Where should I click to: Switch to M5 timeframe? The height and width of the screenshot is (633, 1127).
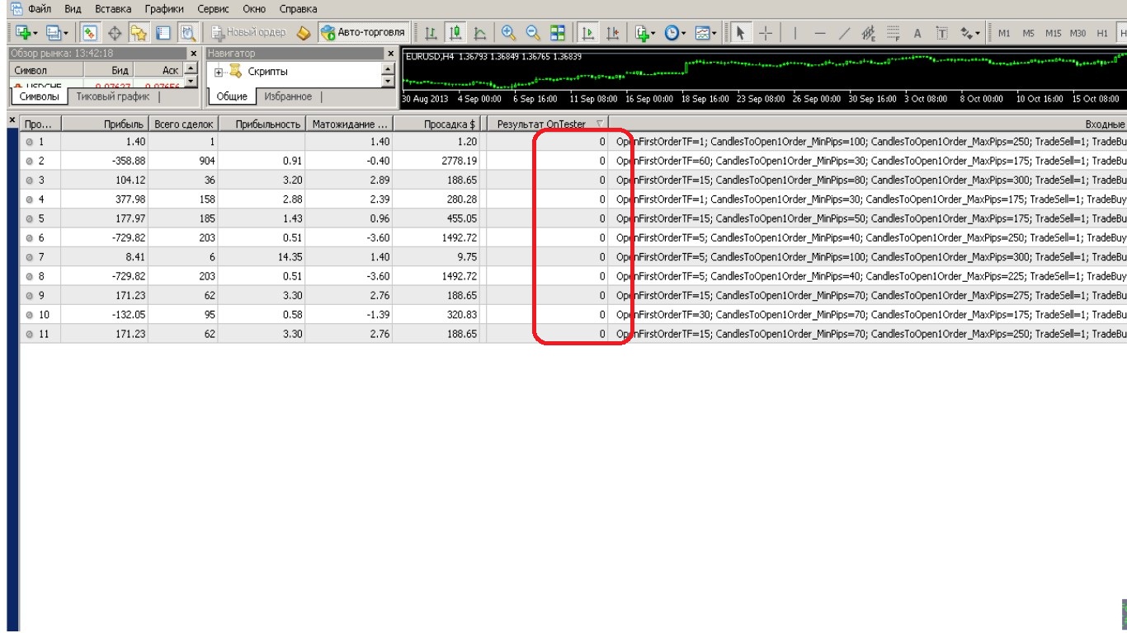[1028, 33]
